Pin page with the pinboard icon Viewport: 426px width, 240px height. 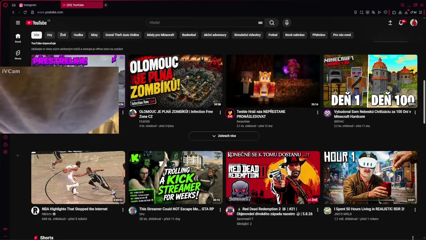tap(355, 12)
